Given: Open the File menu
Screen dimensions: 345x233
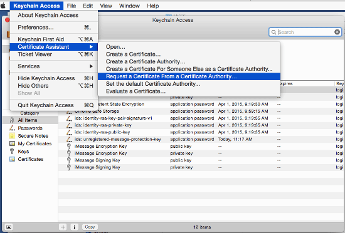Looking at the screenshot, I should tap(72, 6).
